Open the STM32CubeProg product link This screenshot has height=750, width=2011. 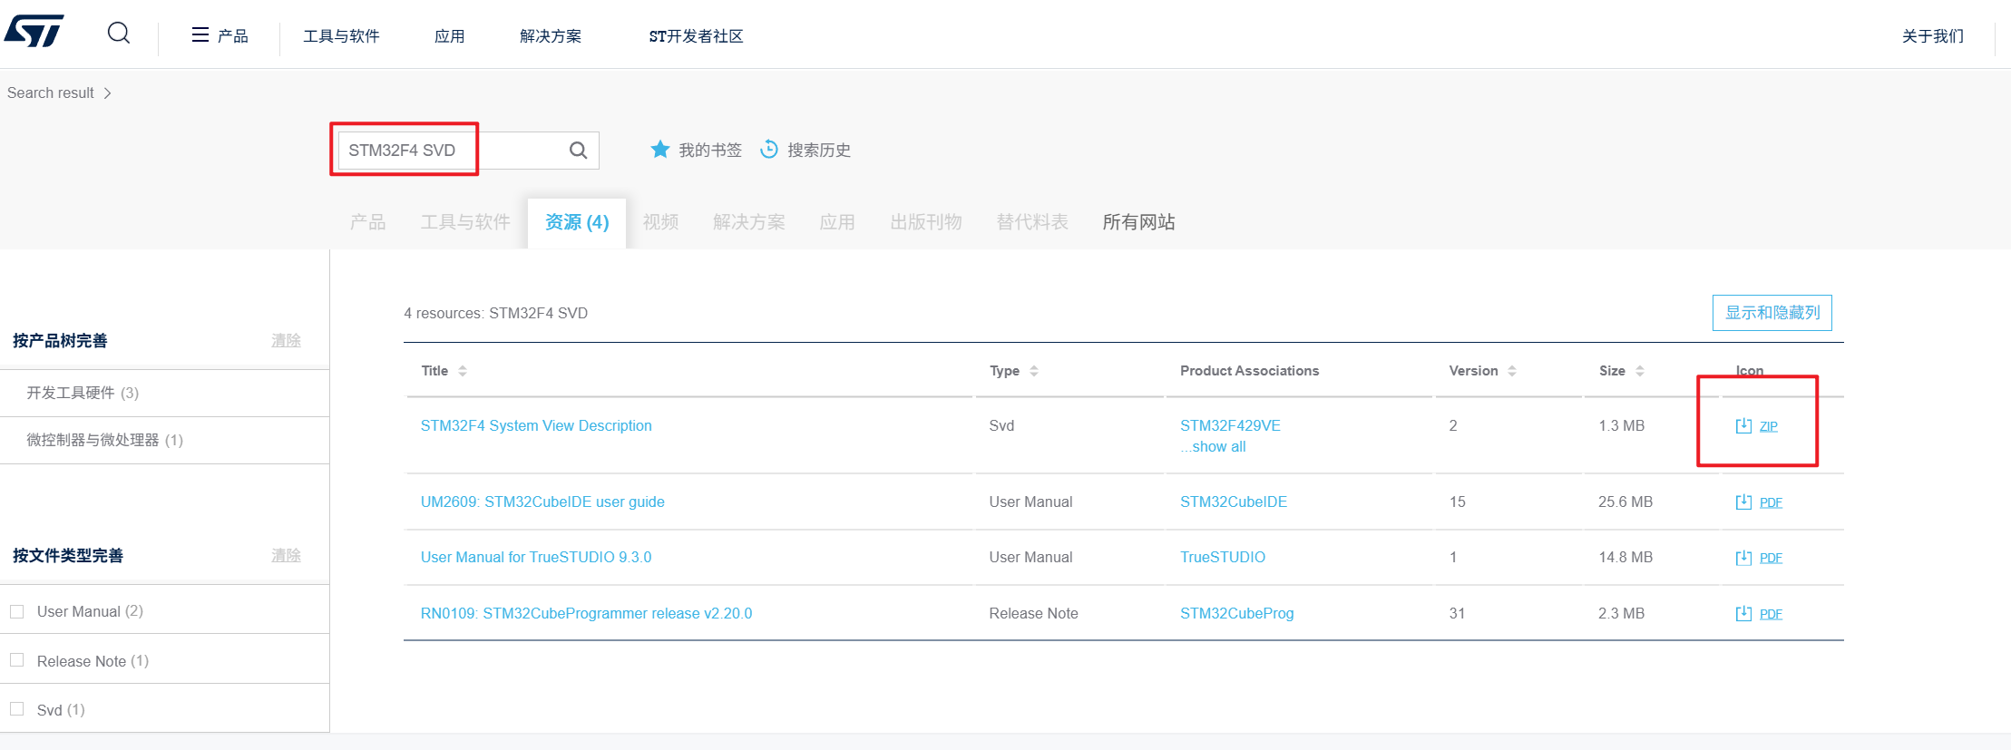tap(1236, 613)
